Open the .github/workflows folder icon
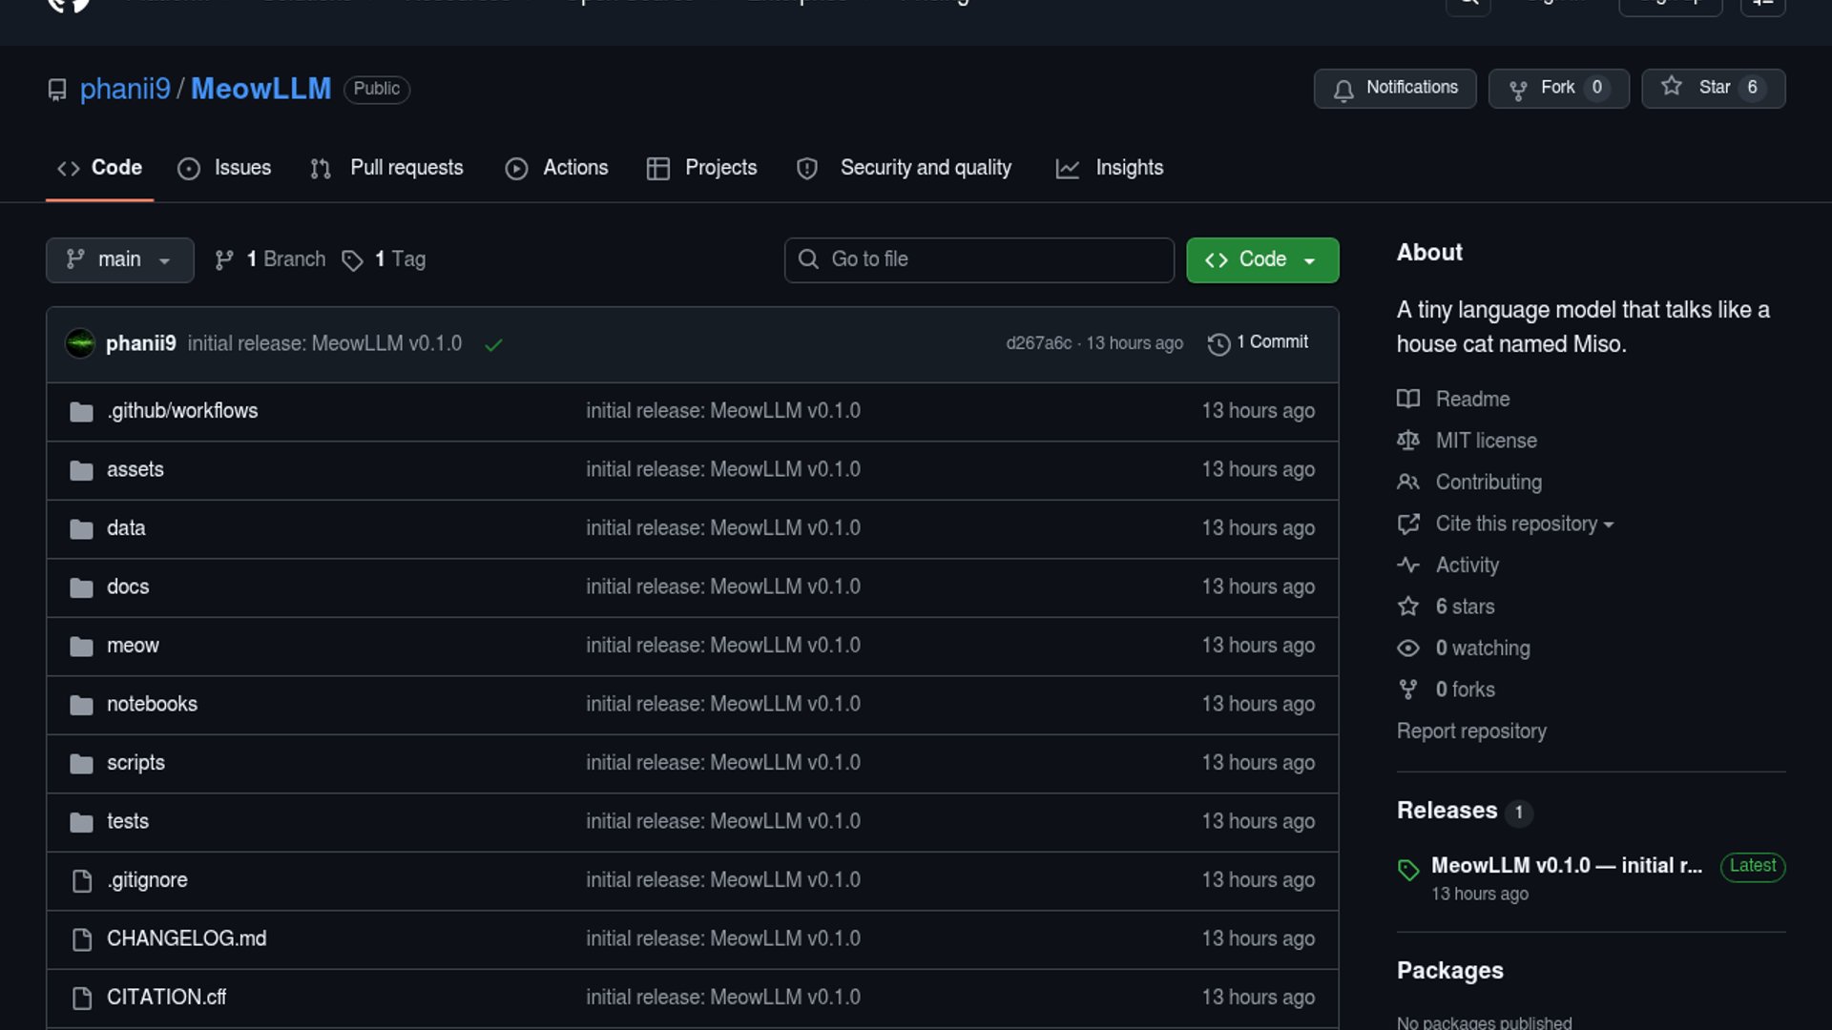 point(81,411)
